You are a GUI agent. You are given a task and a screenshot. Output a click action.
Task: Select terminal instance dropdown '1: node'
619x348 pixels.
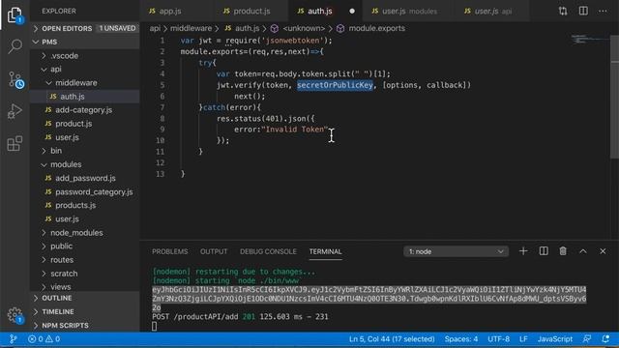pos(456,251)
